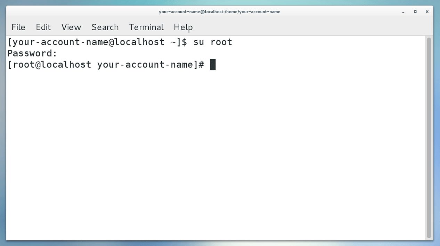This screenshot has width=440, height=246.
Task: Close the terminal window
Action: 427,12
